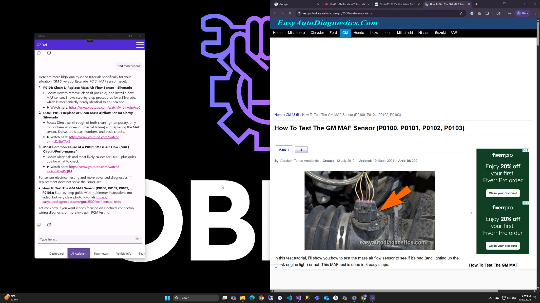Mute the 6.2L GM Escalade Yukon tab

[363, 4]
